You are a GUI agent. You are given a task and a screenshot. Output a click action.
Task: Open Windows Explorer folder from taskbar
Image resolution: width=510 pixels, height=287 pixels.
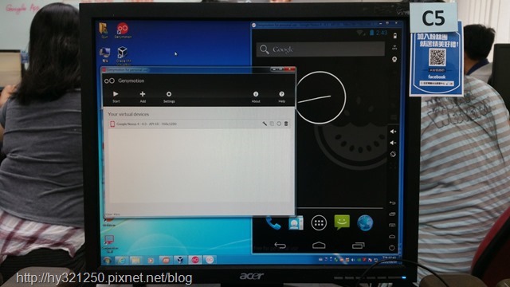click(x=135, y=260)
